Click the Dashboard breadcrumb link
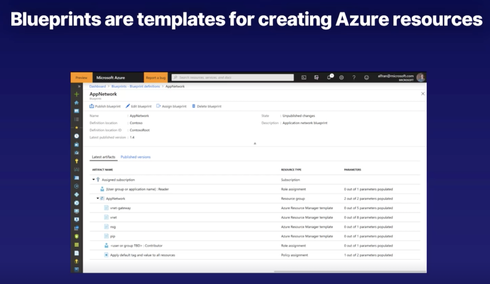Image resolution: width=490 pixels, height=284 pixels. tap(97, 87)
